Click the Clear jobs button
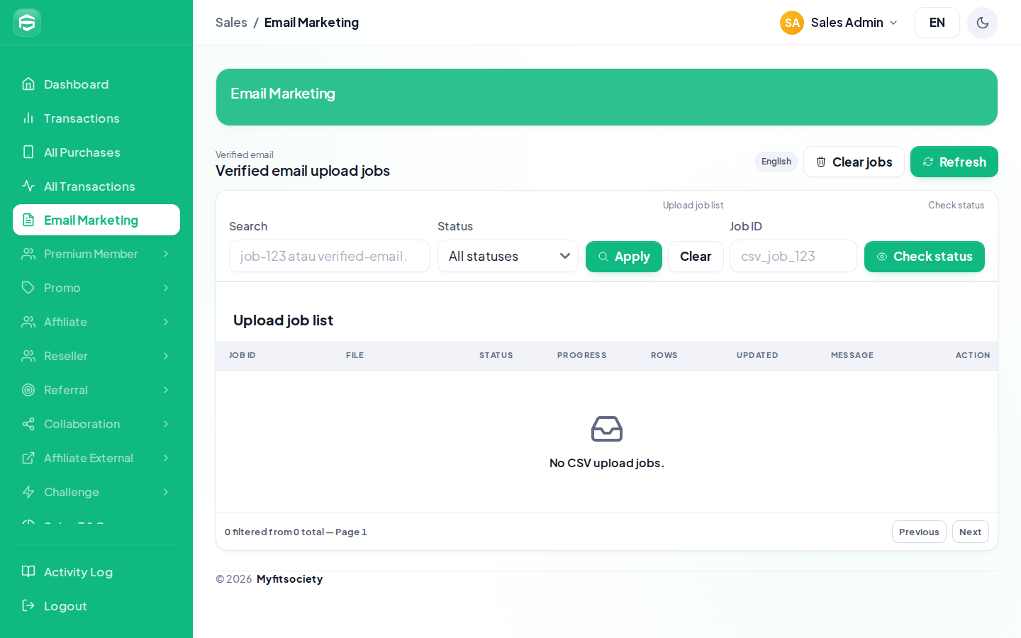Viewport: 1021px width, 638px height. [x=854, y=162]
